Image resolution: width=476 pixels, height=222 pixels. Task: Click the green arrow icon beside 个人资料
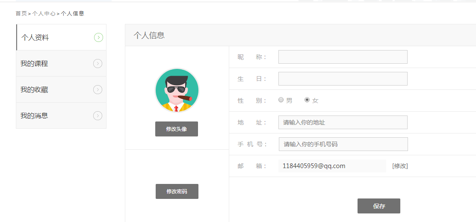[x=98, y=37]
